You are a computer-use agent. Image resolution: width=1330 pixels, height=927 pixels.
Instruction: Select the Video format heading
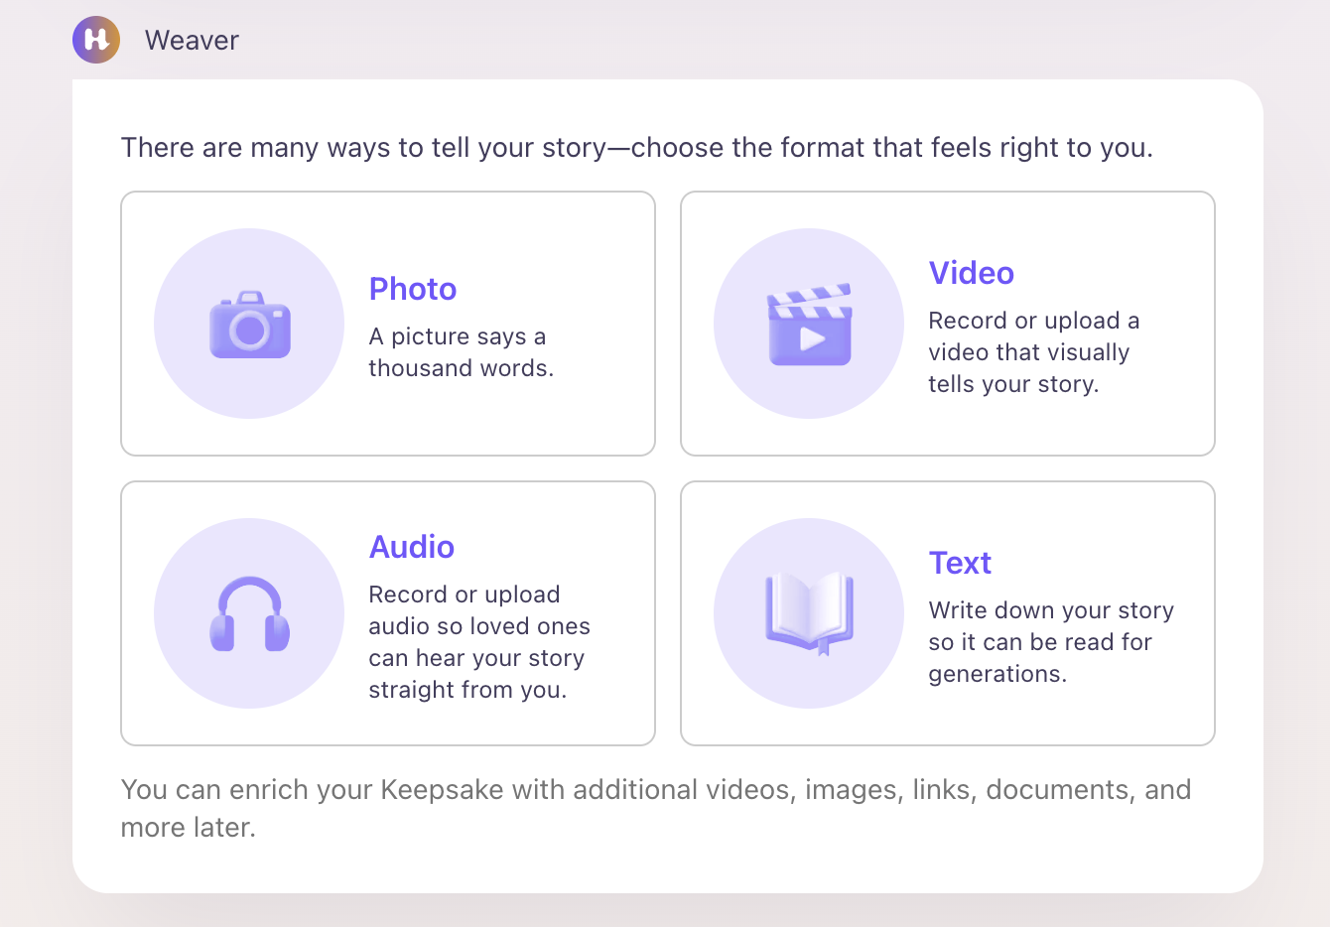point(971,273)
